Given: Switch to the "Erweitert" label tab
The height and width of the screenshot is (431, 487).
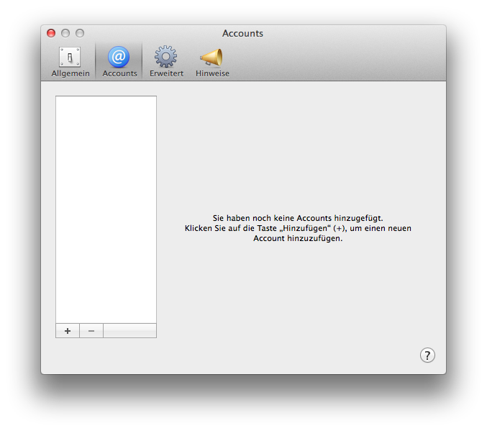Looking at the screenshot, I should pos(166,73).
